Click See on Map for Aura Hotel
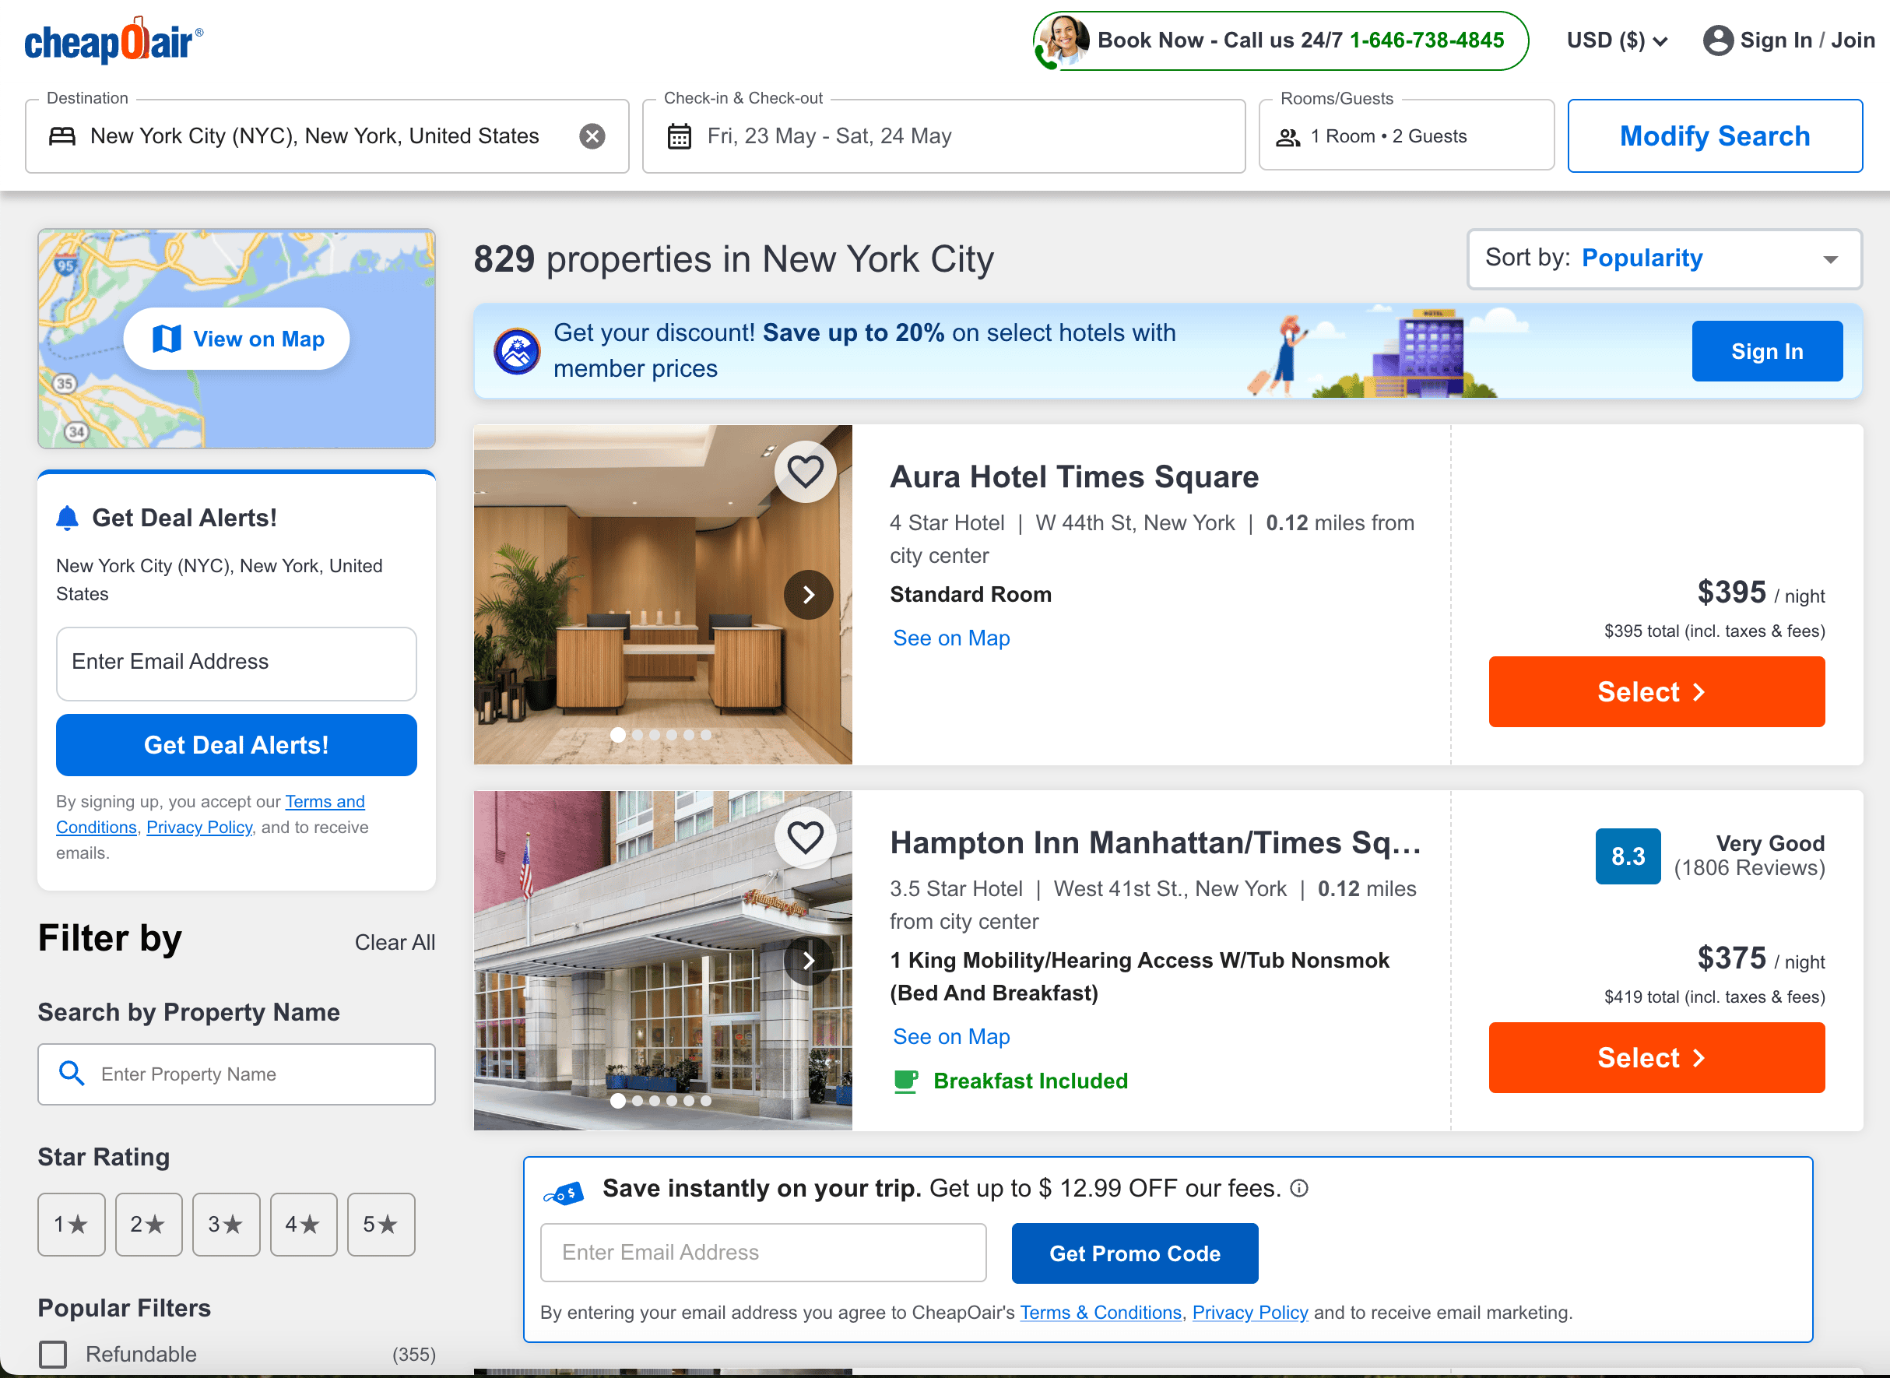 951,638
